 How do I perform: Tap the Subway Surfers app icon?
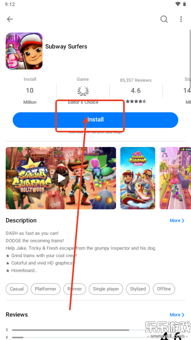tap(24, 51)
